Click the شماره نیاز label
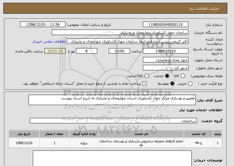This screenshot has width=234, height=166. pos(214,25)
